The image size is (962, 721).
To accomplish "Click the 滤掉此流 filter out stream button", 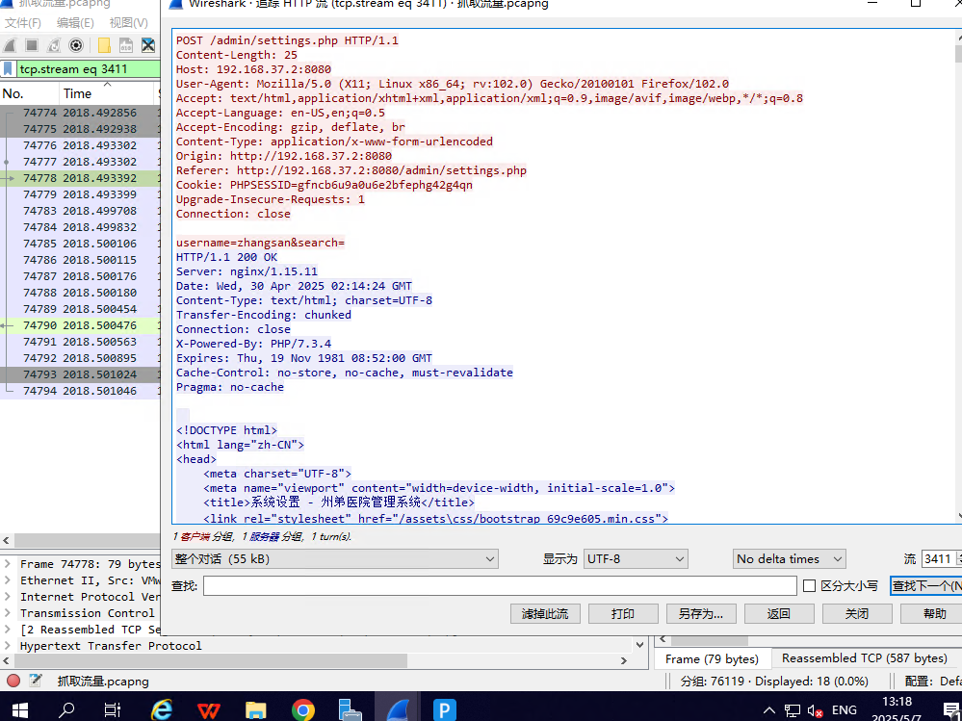I will tap(545, 614).
